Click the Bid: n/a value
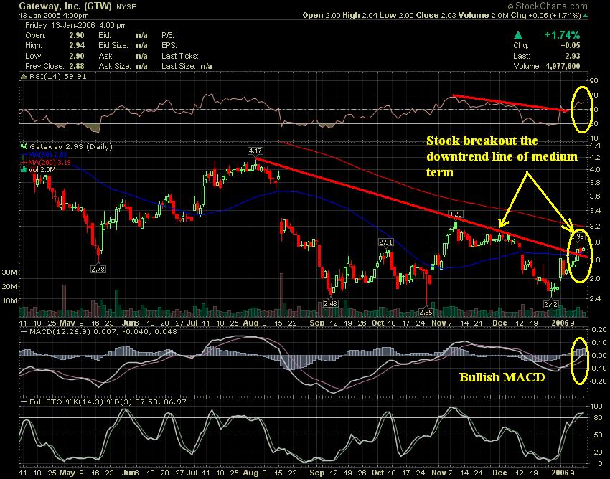The width and height of the screenshot is (610, 479). click(141, 35)
